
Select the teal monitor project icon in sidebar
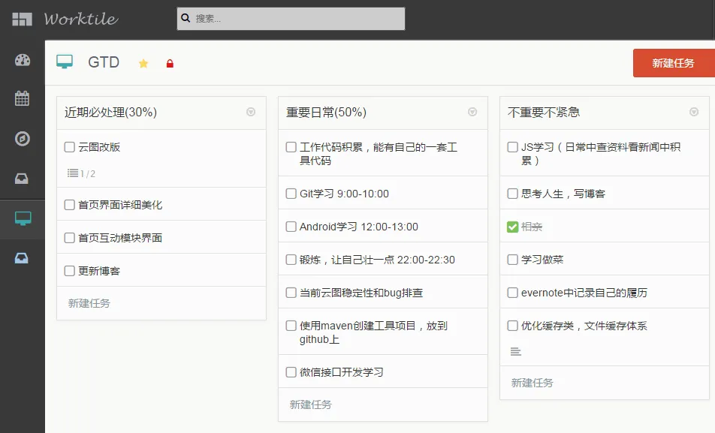coord(23,218)
